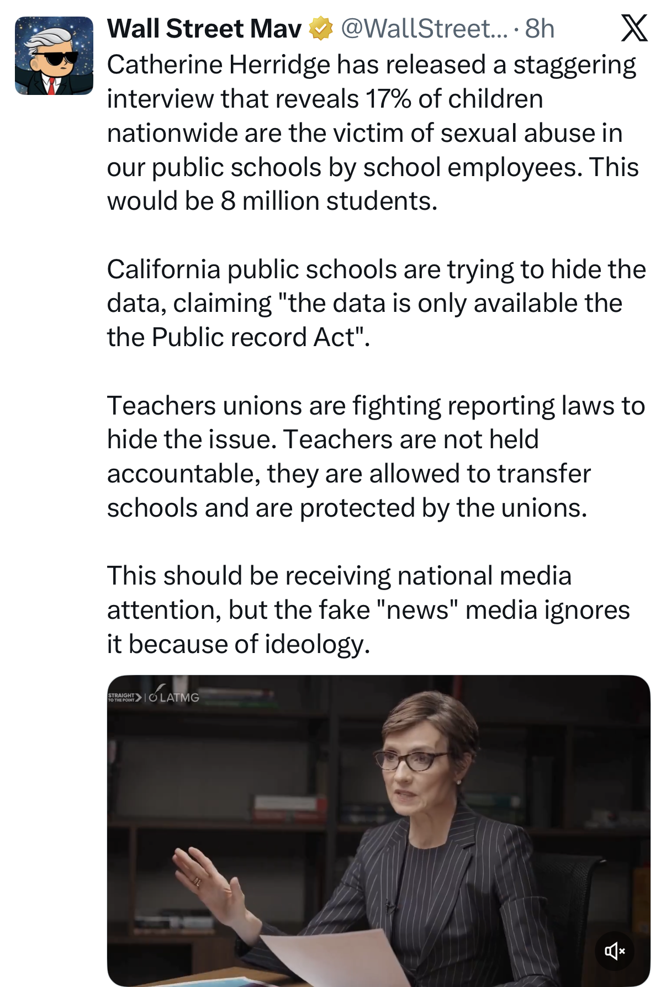Open the Wall Street Mav display name
The width and height of the screenshot is (666, 987).
(204, 29)
